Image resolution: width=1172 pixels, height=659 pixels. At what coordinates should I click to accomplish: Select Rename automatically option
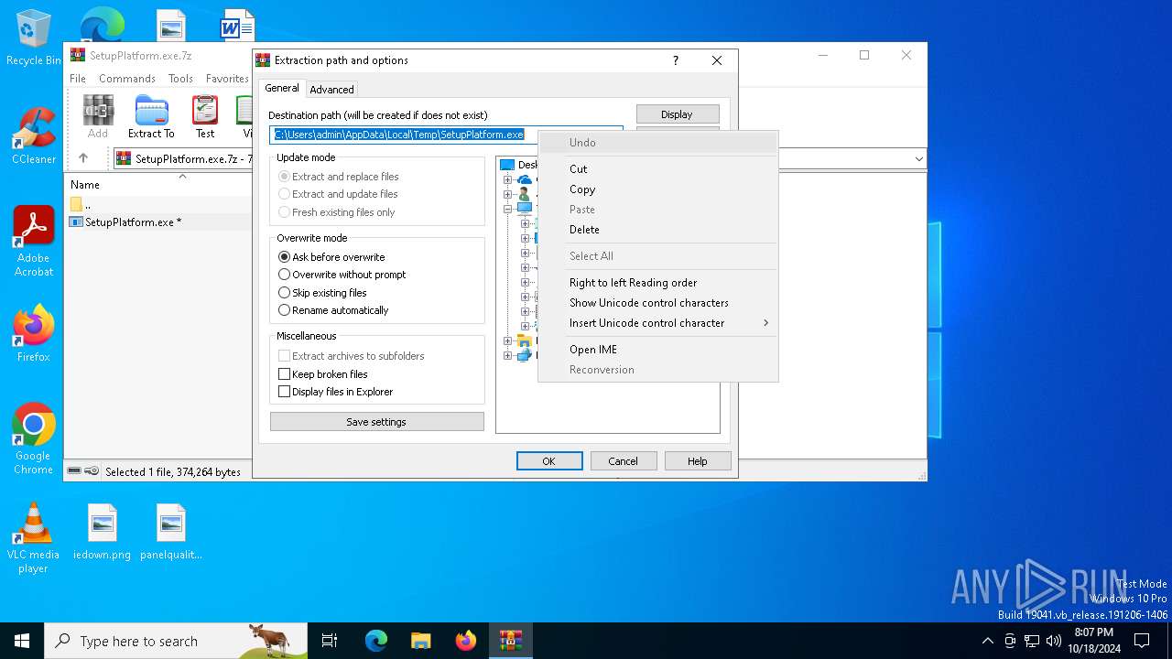[x=333, y=310]
